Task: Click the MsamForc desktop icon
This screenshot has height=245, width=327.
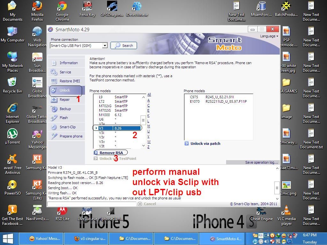Action: pyautogui.click(x=261, y=9)
